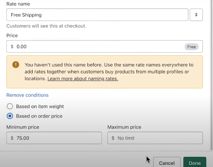Click the Rate name field with Free Shipping
Viewport: 213px width, 167px height.
click(x=97, y=15)
